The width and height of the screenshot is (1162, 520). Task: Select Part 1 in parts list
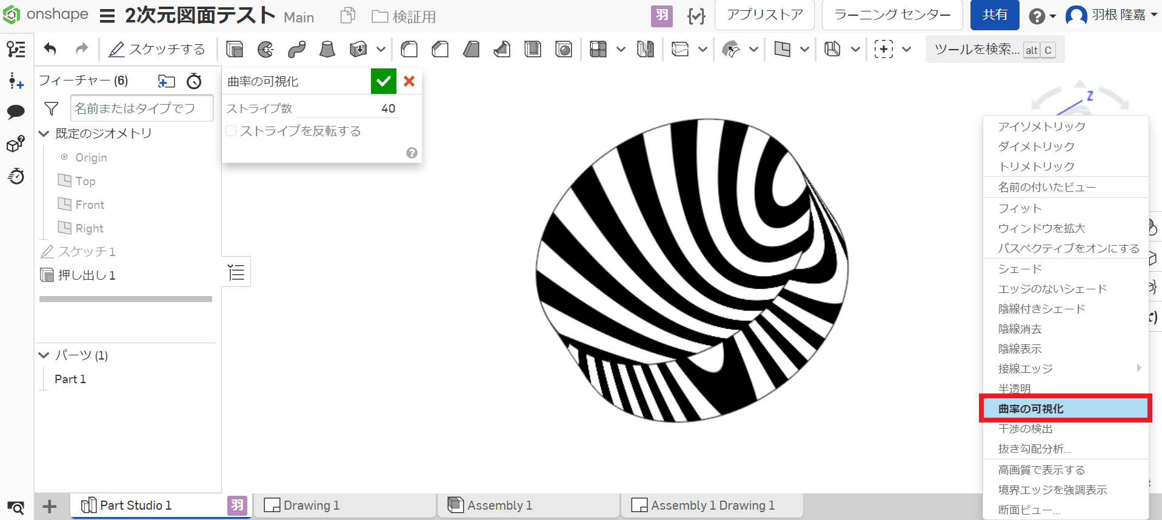point(70,379)
